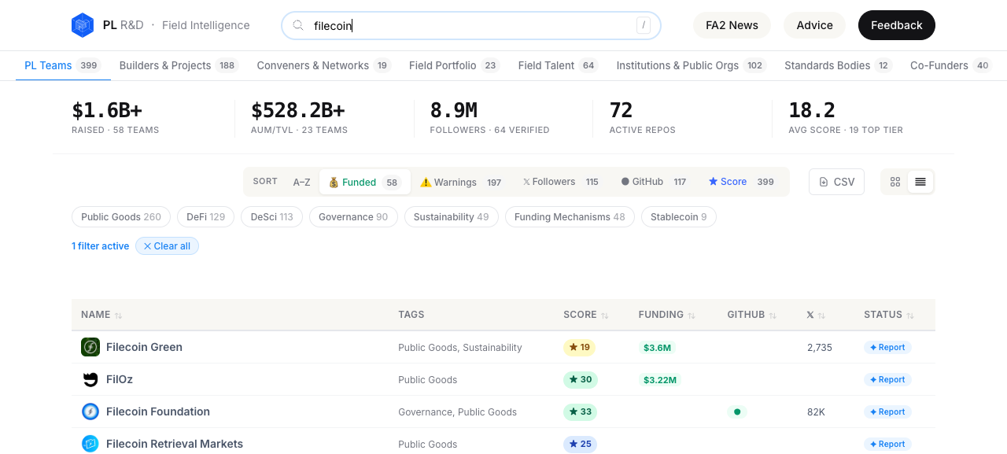Click the '1 filter active' label

100,246
